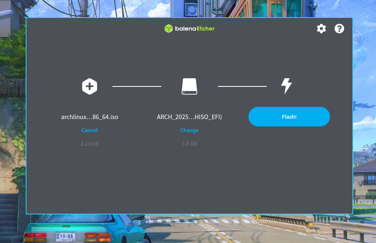Open the help question mark icon
376x243 pixels.
(339, 29)
